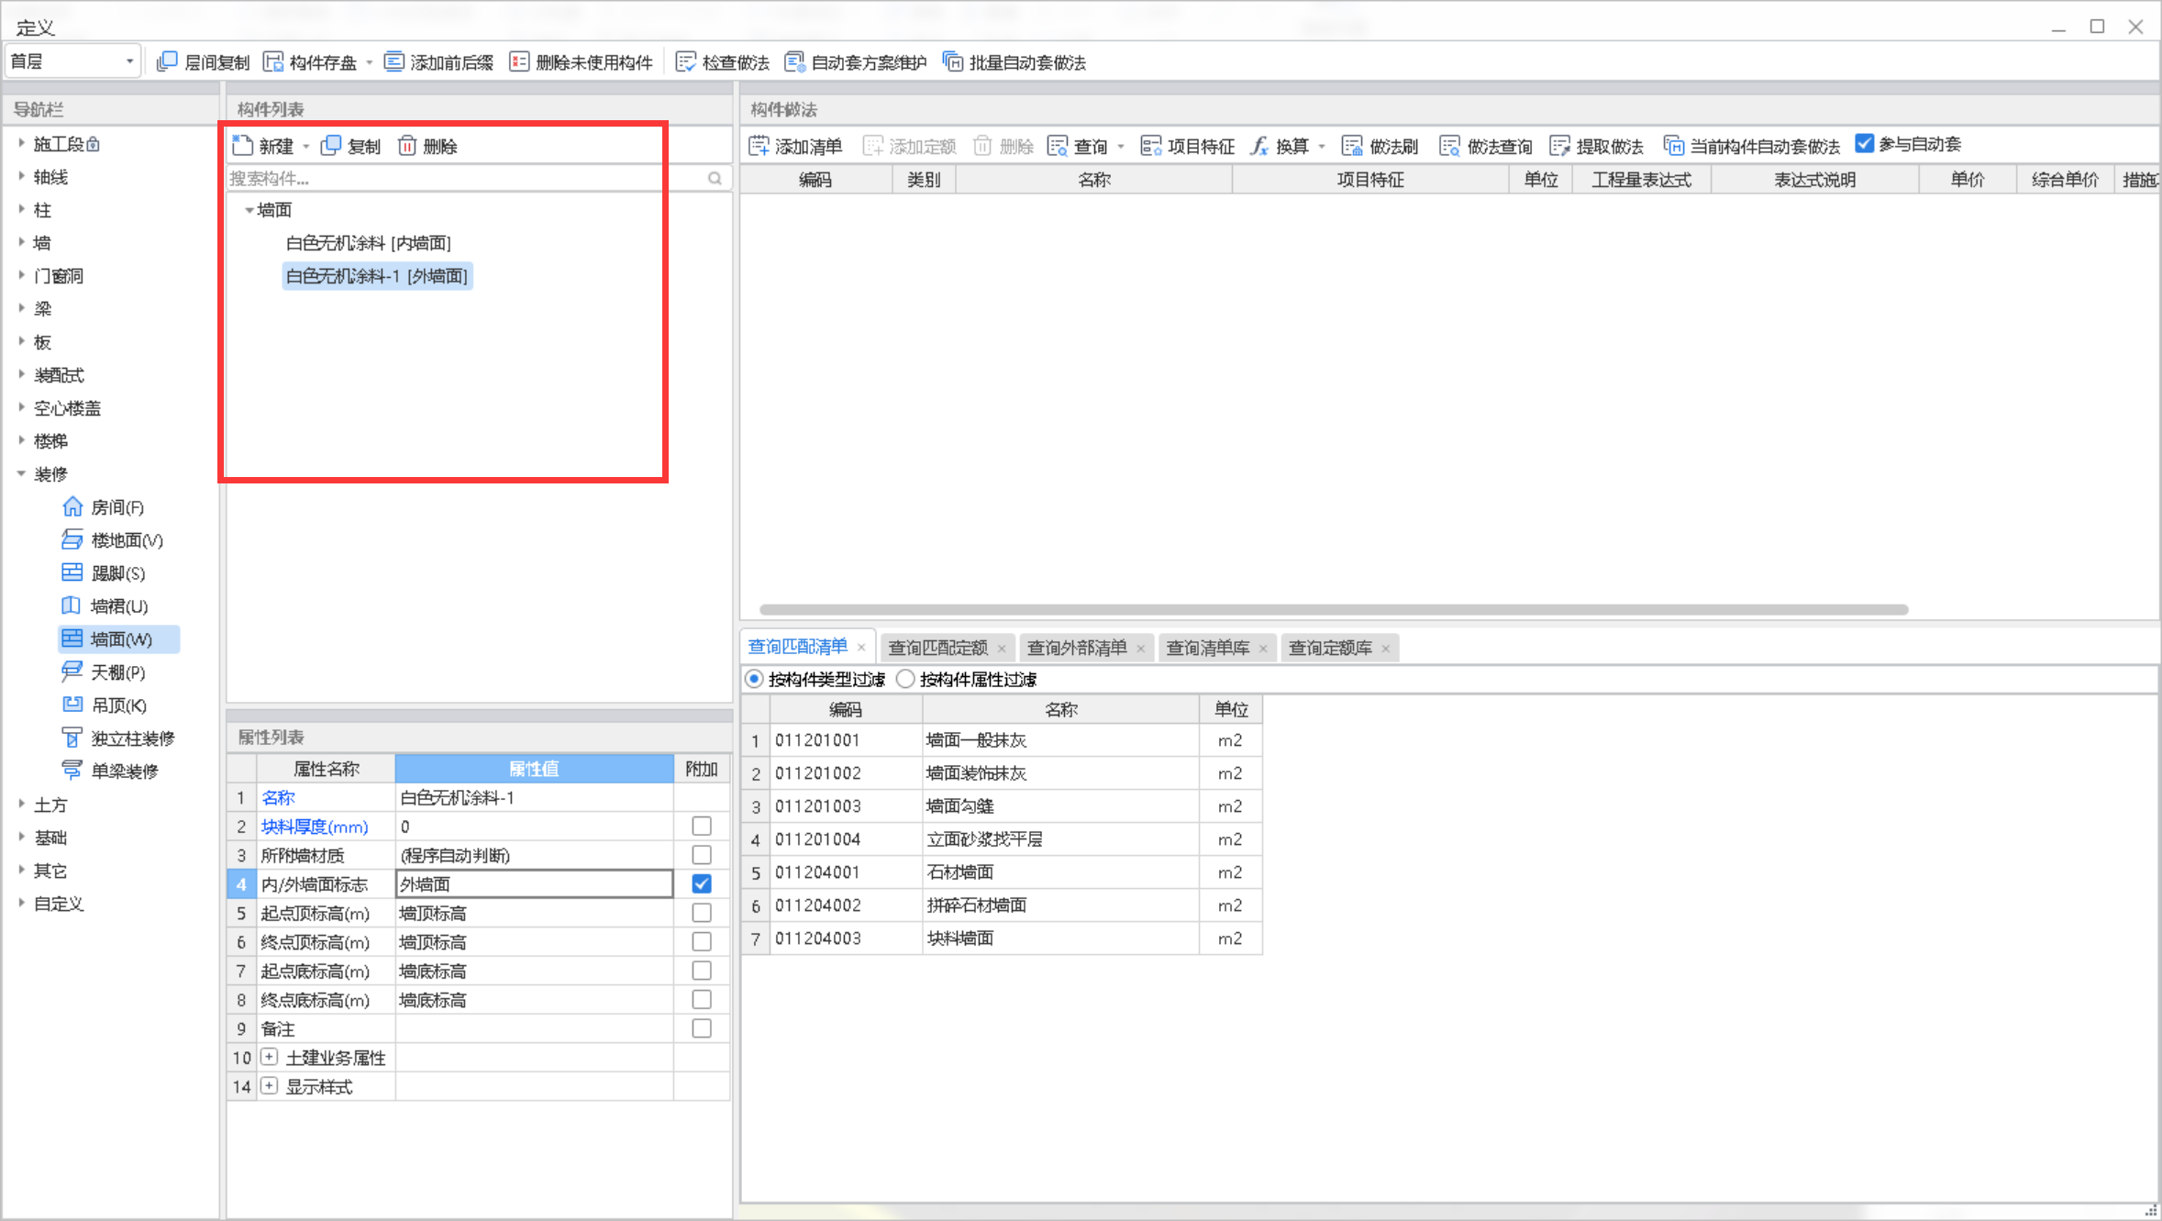Click the 内/外墙面标志 value field 外墙面

click(535, 884)
